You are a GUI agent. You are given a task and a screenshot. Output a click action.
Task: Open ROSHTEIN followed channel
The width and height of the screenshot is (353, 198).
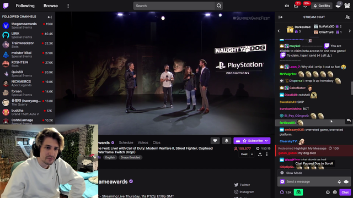coord(28,64)
